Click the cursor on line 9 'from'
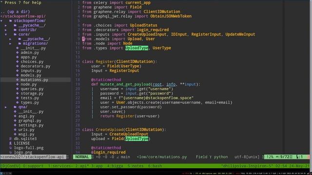312x175 pixels. point(83,39)
